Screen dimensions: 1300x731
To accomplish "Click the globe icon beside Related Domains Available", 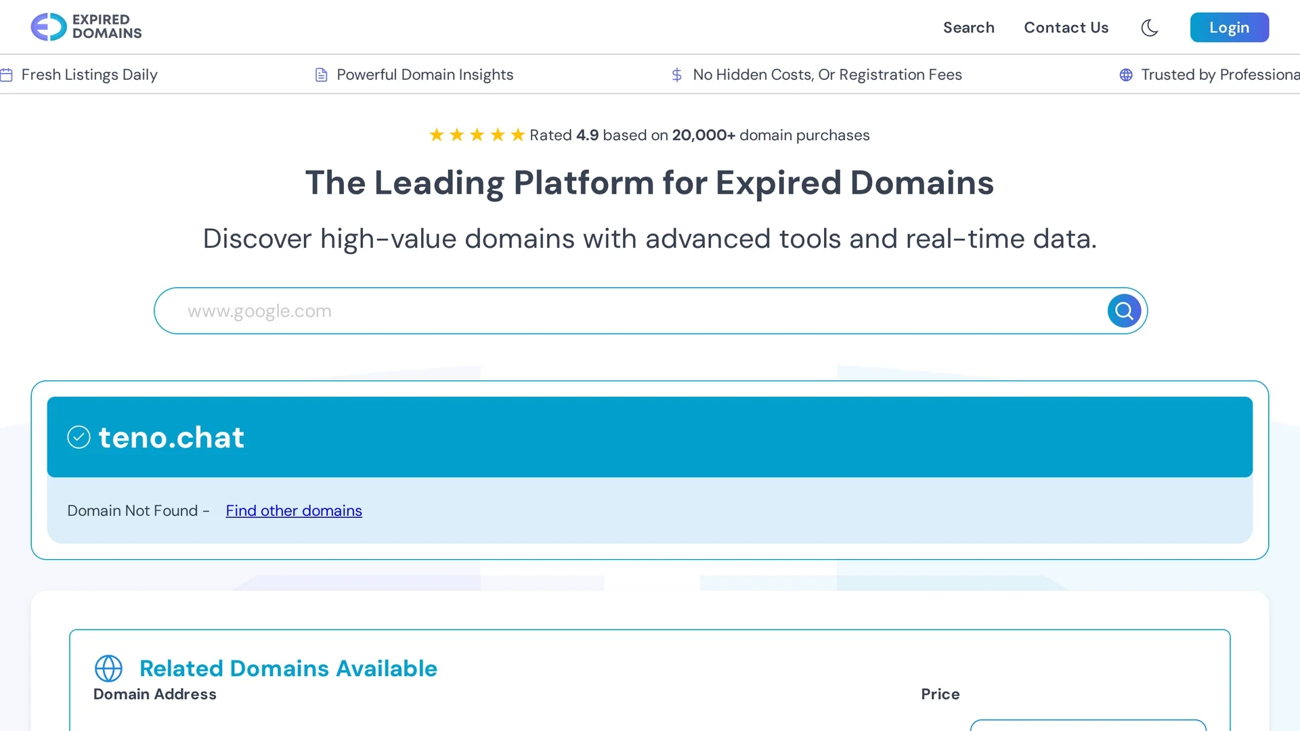I will [x=108, y=669].
